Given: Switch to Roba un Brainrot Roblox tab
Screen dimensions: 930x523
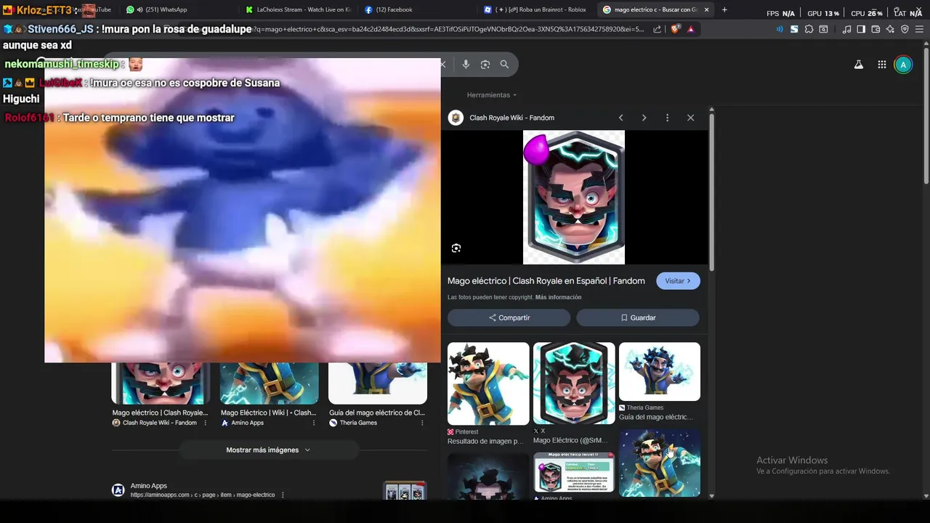Looking at the screenshot, I should click(538, 9).
